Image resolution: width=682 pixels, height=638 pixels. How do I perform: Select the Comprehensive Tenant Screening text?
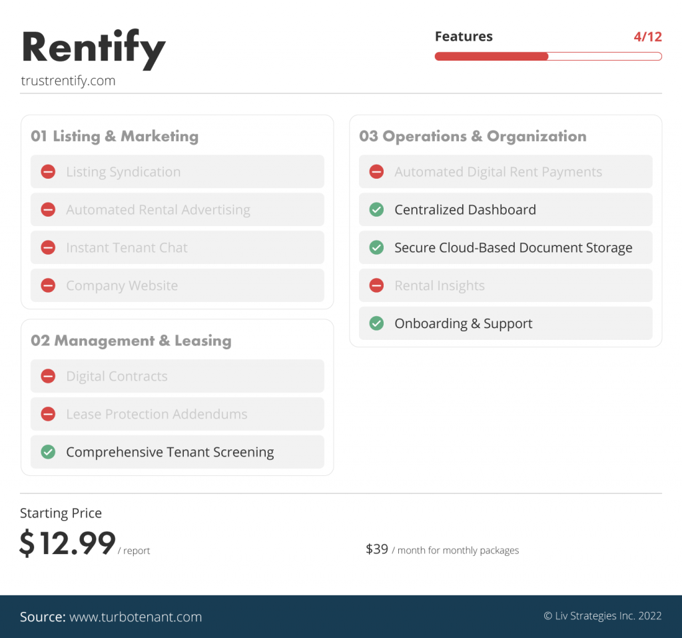[x=170, y=452]
